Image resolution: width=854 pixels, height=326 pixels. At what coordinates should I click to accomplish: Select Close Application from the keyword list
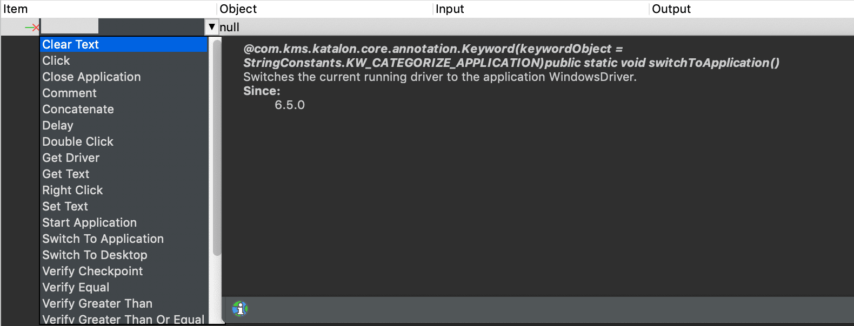[x=91, y=77]
